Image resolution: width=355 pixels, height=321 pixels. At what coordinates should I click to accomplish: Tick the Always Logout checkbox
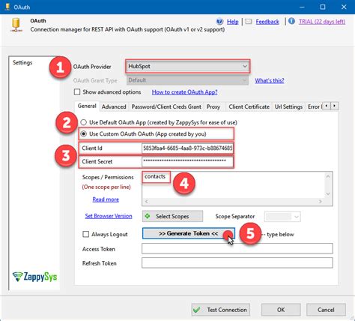[x=85, y=234]
